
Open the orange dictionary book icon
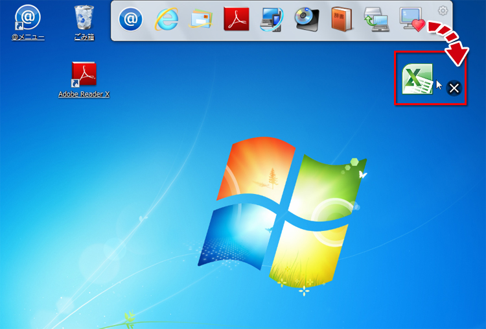[341, 19]
